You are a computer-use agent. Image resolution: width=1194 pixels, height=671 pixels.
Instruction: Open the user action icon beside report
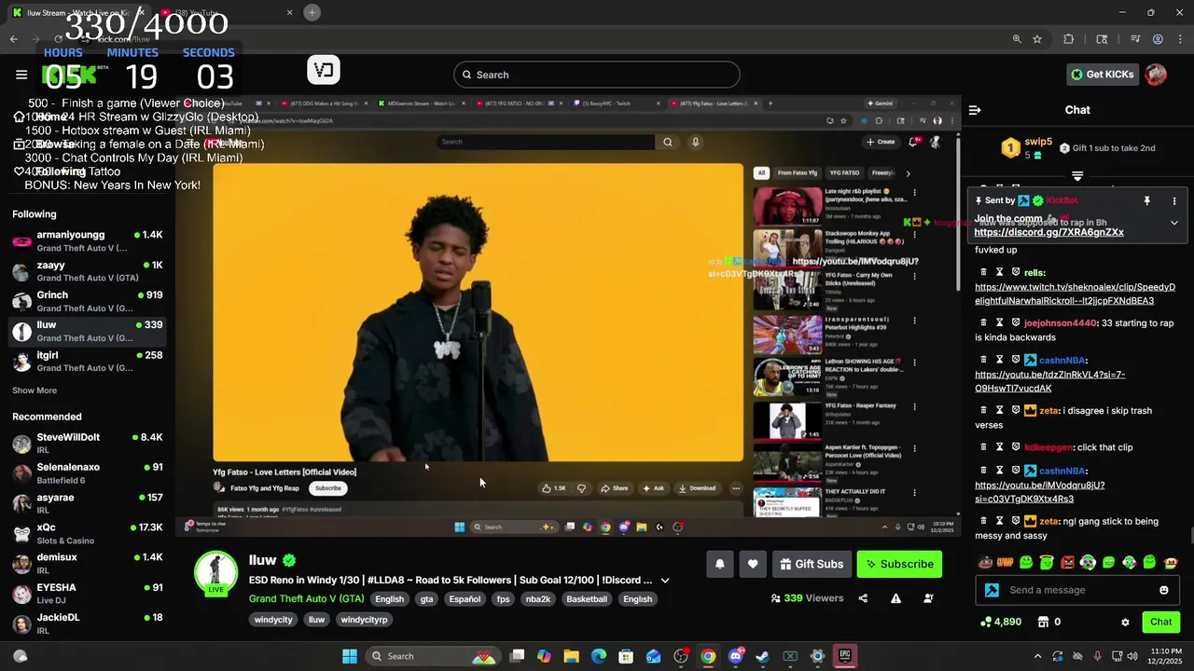point(929,598)
